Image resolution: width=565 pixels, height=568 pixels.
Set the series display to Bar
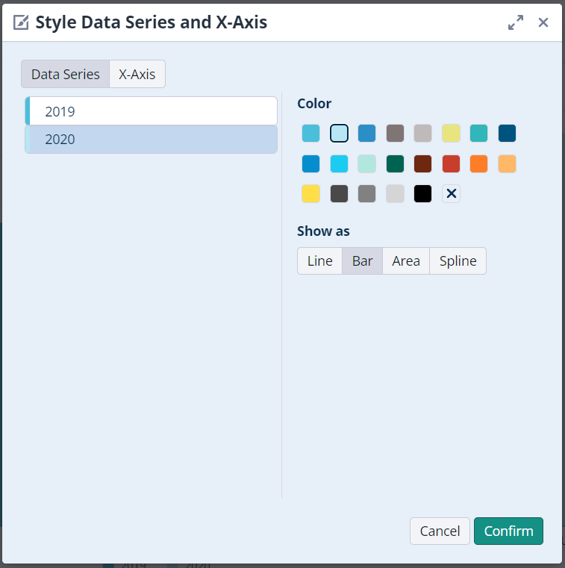pos(362,261)
